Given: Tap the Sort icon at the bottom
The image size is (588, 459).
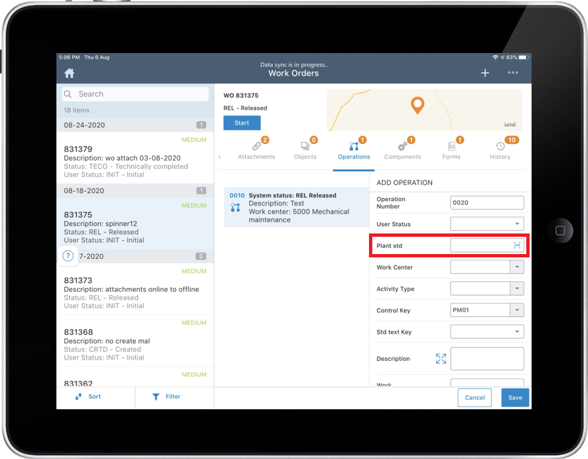Looking at the screenshot, I should pos(78,397).
